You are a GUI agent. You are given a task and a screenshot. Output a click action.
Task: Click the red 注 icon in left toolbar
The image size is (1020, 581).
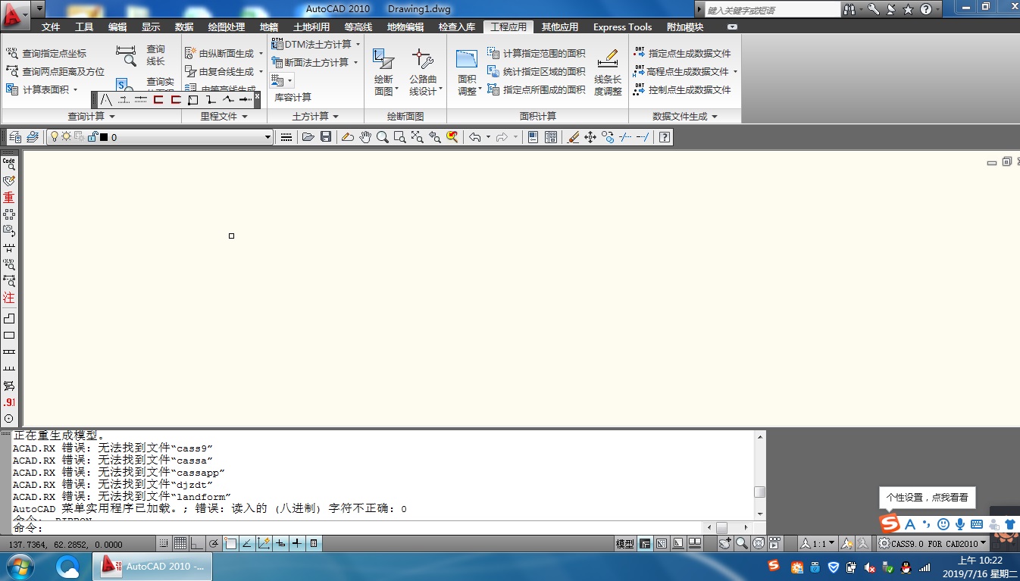tap(9, 298)
